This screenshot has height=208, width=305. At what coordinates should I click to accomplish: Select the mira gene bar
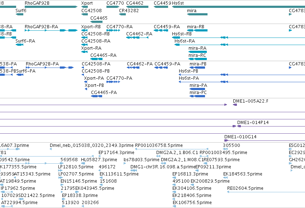(197, 14)
